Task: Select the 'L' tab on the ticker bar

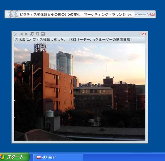Action: (x=12, y=14)
